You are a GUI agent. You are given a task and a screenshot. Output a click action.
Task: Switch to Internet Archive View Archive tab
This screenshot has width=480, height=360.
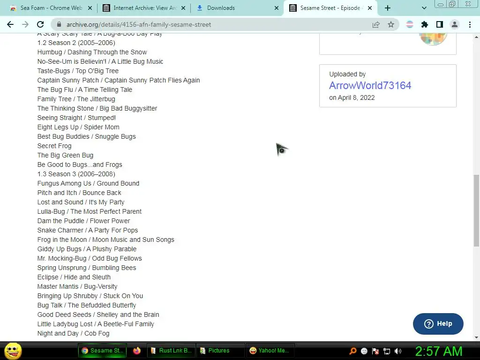click(x=144, y=8)
